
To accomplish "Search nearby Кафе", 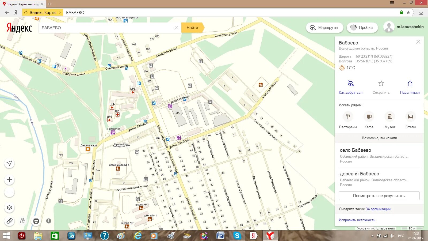I will pos(369,120).
